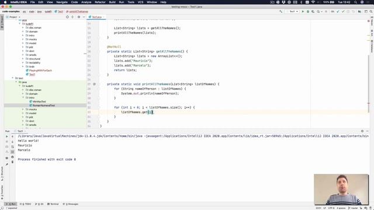
Task: Rerun Test1 from Run panel
Action: click(x=6, y=136)
